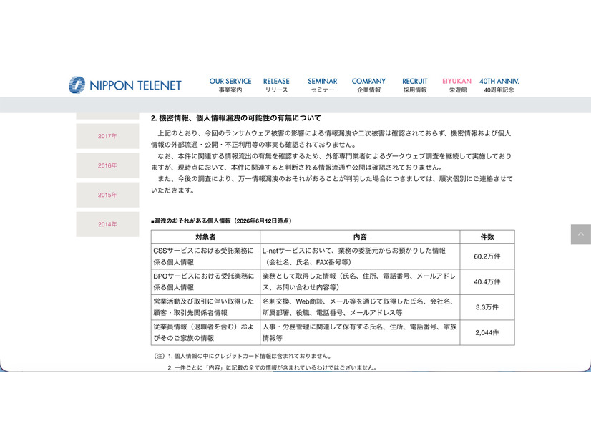Click the 営業活動及び取引 subject cell
This screenshot has width=591, height=444.
[x=205, y=307]
